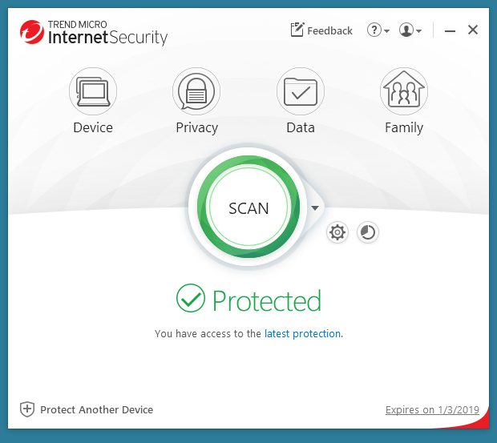This screenshot has width=497, height=443.
Task: Open the account profile dropdown
Action: [410, 30]
